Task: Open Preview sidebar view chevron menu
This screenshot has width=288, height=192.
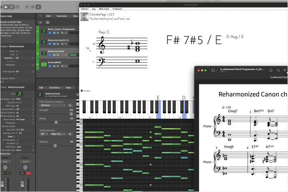Action: 217,70
